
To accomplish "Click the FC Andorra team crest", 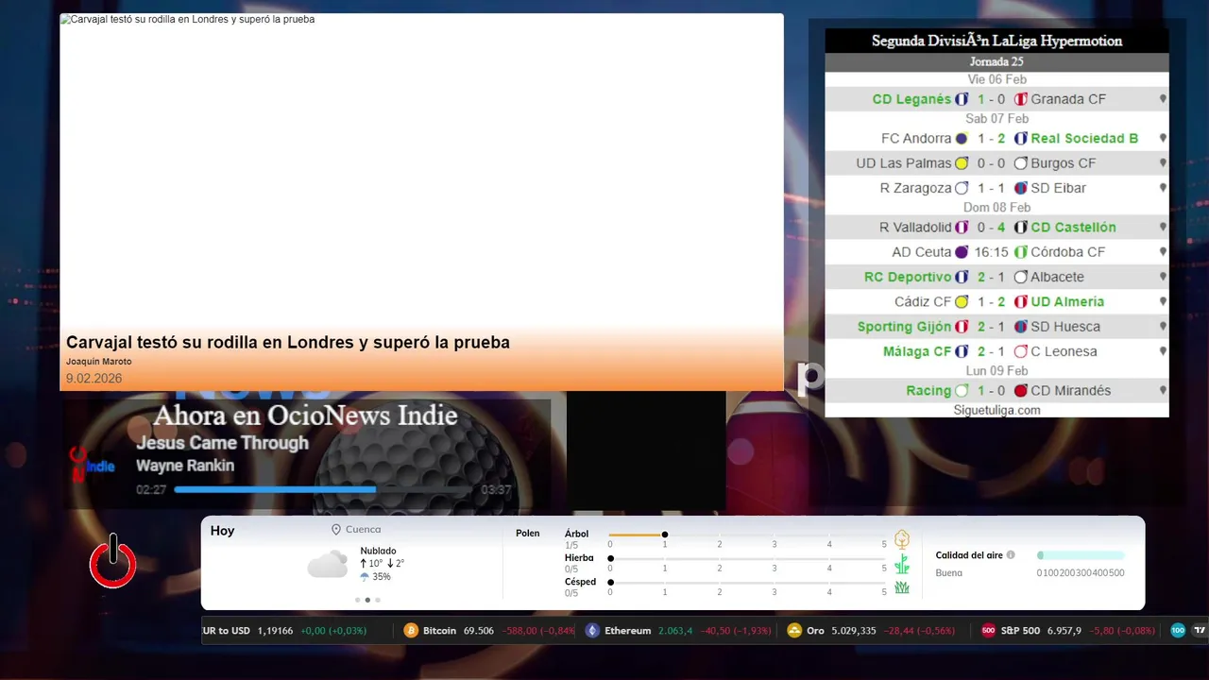I will 962,139.
